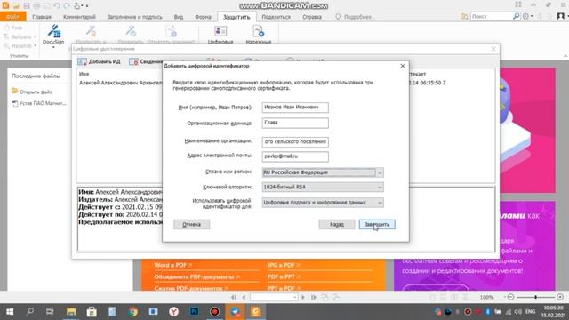Image resolution: width=569 pixels, height=320 pixels.
Task: Select the Защитить ribbon tab
Action: pyautogui.click(x=236, y=17)
